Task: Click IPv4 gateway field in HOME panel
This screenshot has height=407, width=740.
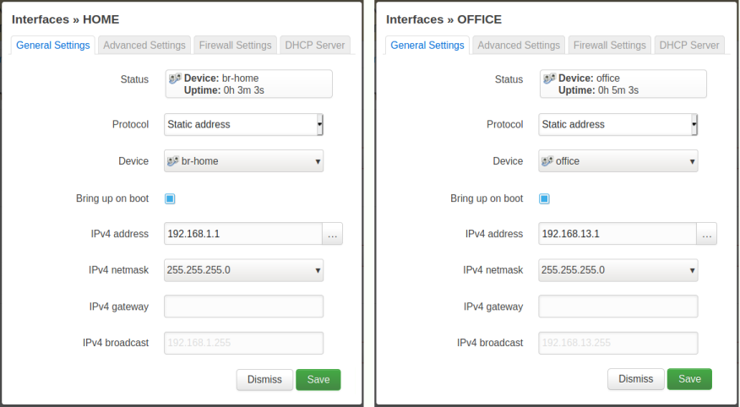Action: pyautogui.click(x=243, y=307)
